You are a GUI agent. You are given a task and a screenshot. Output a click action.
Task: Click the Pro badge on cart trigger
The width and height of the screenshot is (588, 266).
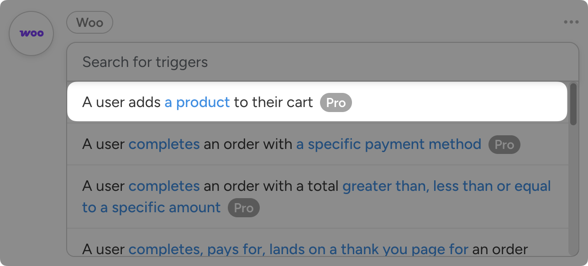pyautogui.click(x=336, y=102)
